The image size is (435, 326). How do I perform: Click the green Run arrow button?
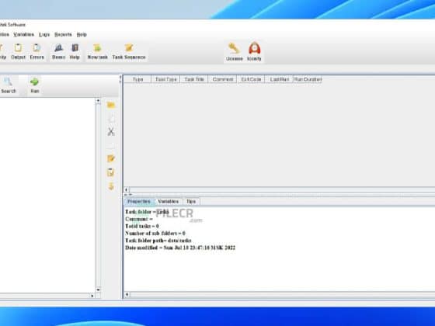[x=35, y=85]
